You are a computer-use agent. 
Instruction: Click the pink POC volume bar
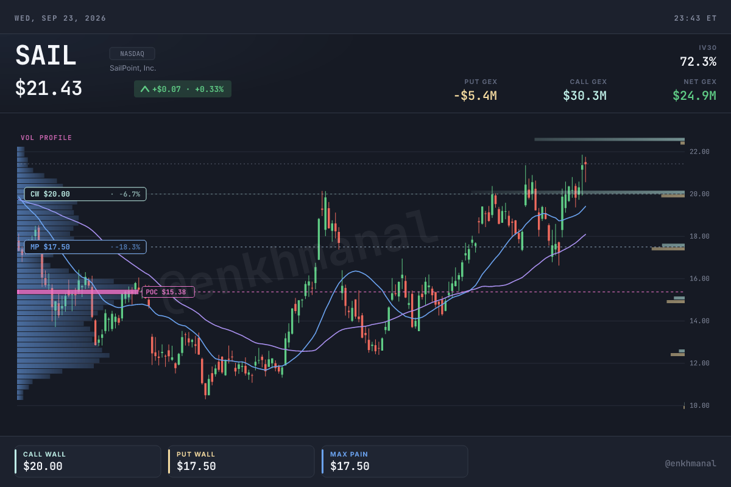click(78, 292)
